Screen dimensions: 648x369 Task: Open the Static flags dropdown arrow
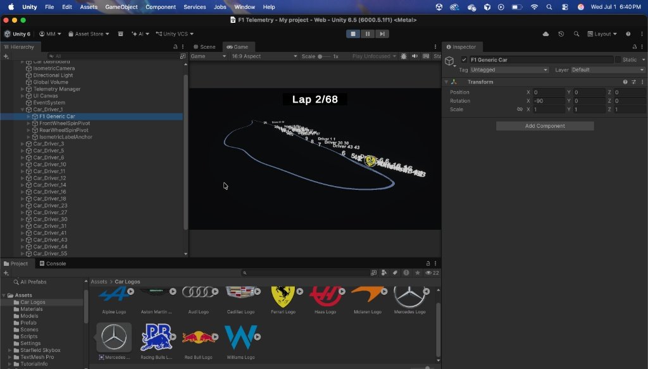[x=643, y=60]
